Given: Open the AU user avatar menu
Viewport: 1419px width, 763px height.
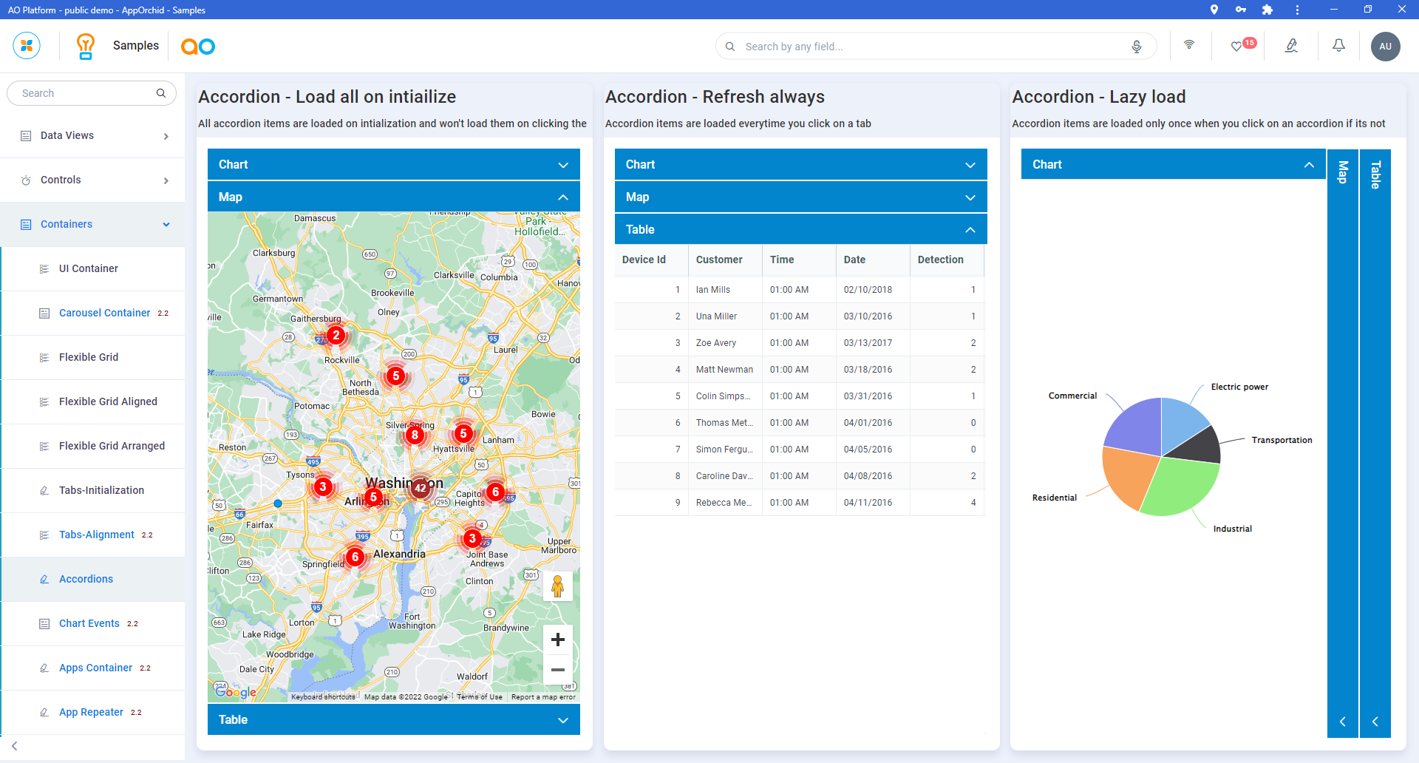Looking at the screenshot, I should pyautogui.click(x=1385, y=46).
